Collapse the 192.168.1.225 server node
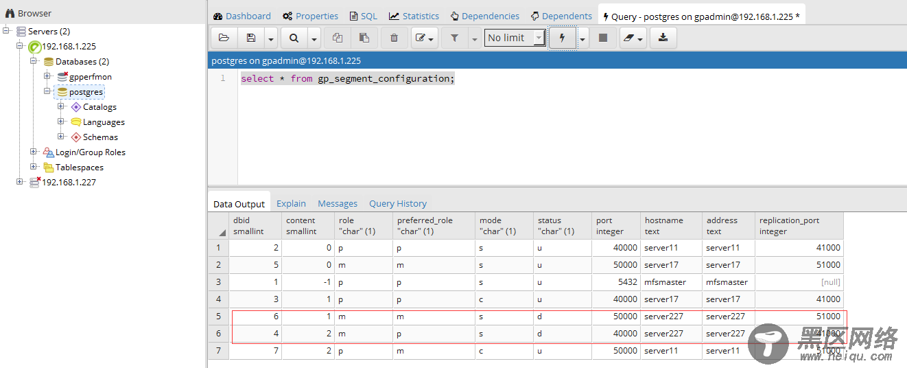 pos(20,46)
